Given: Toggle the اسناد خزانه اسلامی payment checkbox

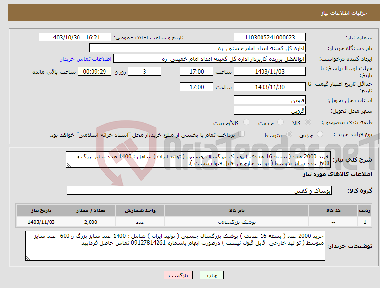Looking at the screenshot, I should (241, 133).
